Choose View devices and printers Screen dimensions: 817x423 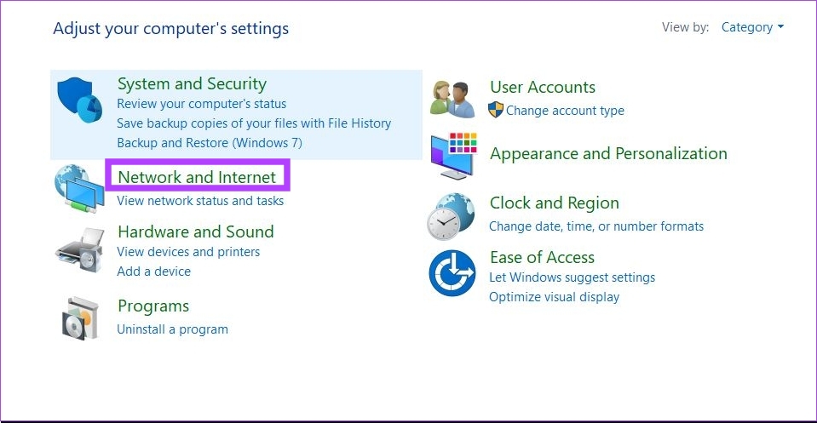tap(188, 252)
